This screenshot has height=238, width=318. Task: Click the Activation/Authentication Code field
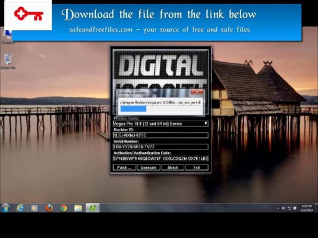(160, 158)
